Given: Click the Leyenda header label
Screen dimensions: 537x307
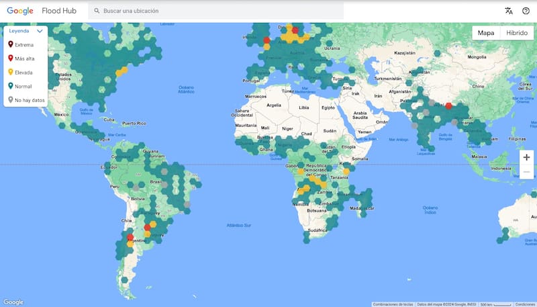Looking at the screenshot, I should tap(18, 31).
